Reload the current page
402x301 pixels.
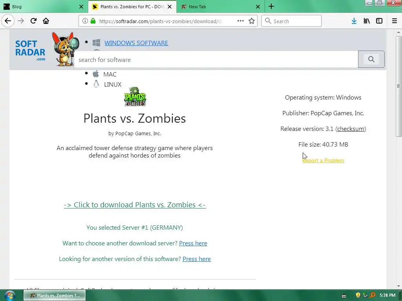pyautogui.click(x=33, y=21)
